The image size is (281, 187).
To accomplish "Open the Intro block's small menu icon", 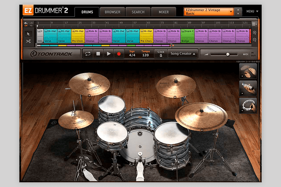I will click(39, 31).
